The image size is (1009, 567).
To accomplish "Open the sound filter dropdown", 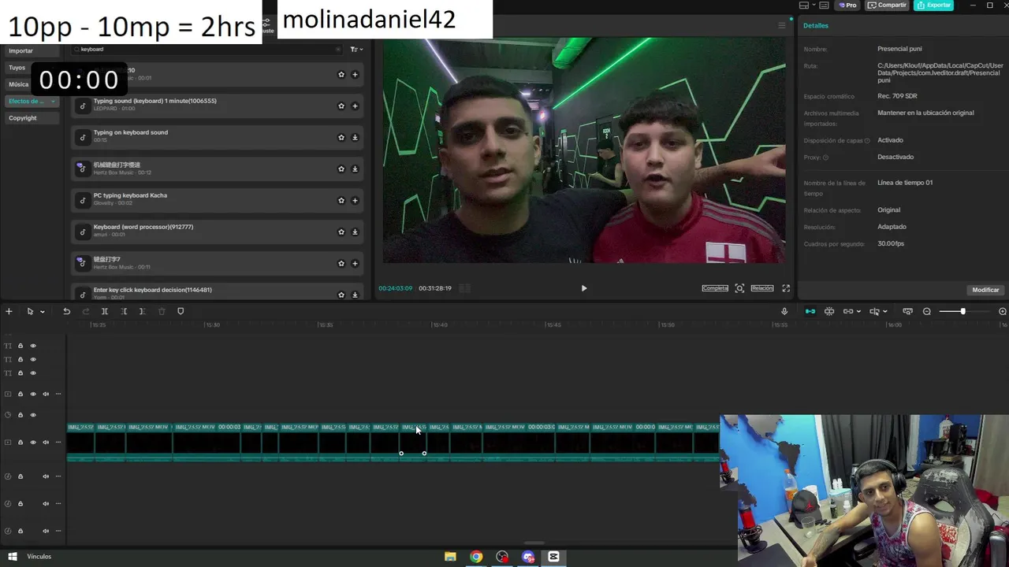I will click(x=356, y=49).
